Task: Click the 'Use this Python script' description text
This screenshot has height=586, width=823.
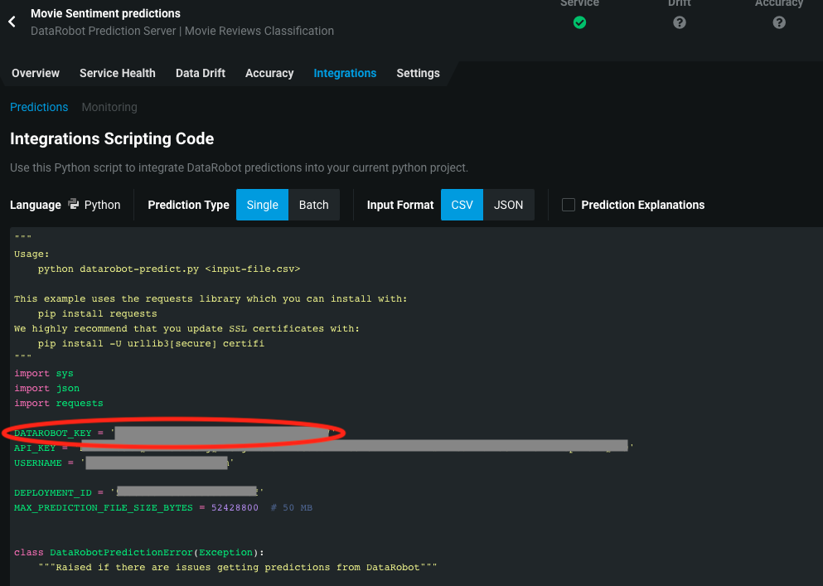Action: point(239,168)
